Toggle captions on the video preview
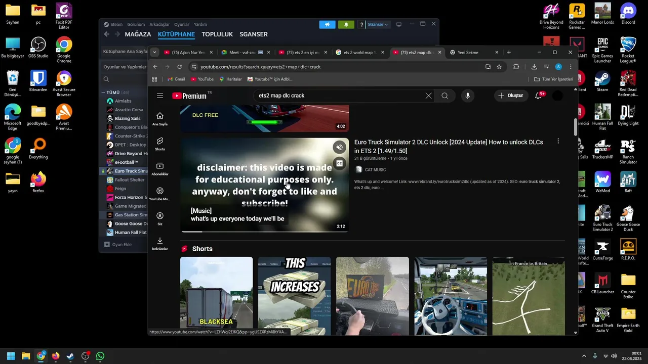 [340, 163]
